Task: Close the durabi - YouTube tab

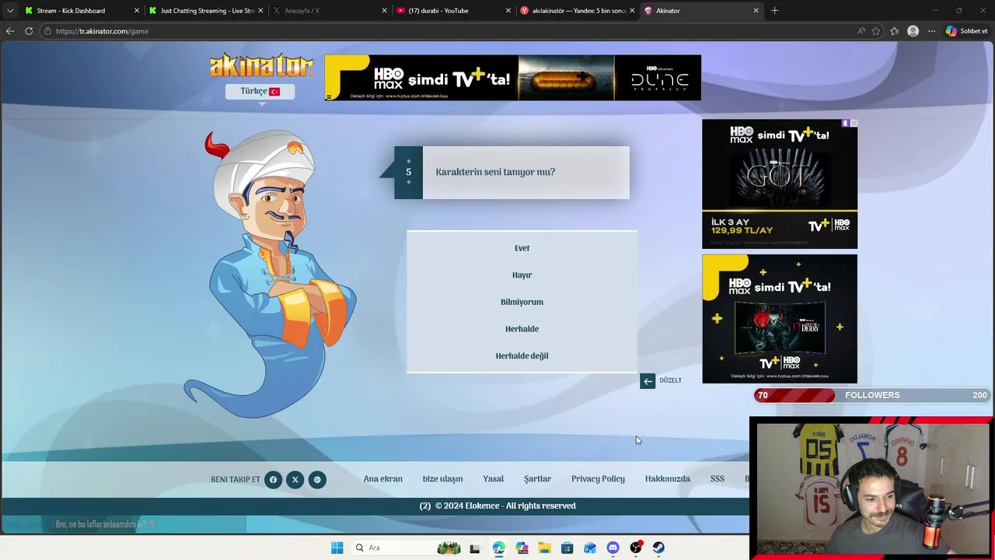Action: coord(508,11)
